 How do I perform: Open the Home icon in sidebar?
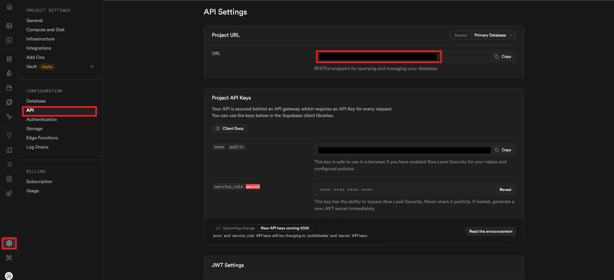(x=9, y=7)
